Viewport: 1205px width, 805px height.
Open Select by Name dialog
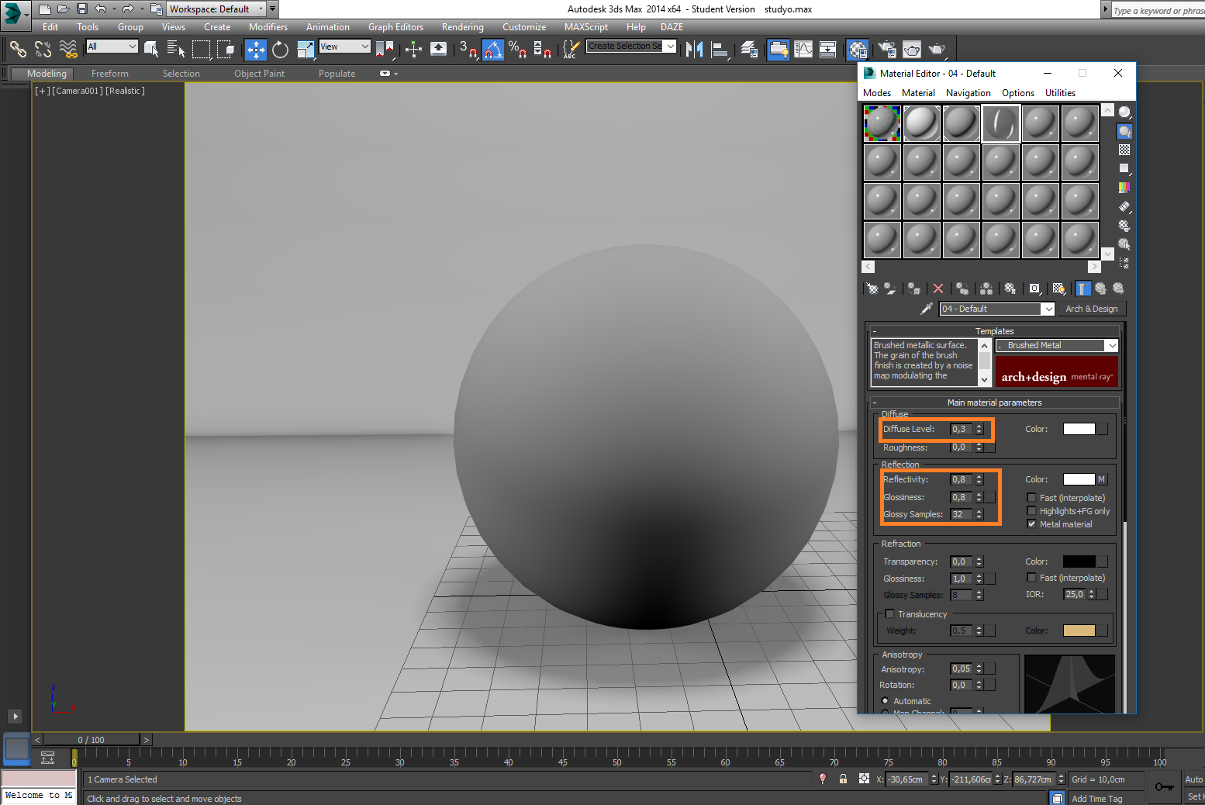[176, 50]
